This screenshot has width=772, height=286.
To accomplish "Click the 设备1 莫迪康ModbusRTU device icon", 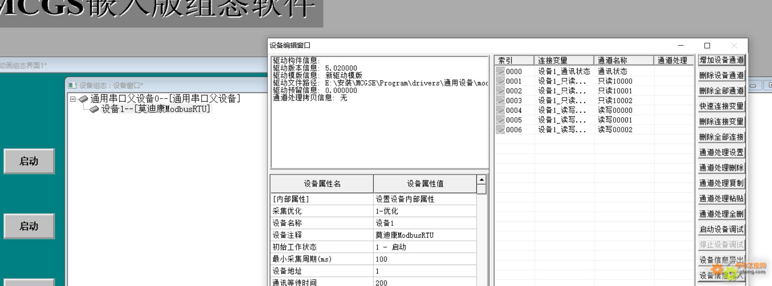I will pyautogui.click(x=94, y=109).
